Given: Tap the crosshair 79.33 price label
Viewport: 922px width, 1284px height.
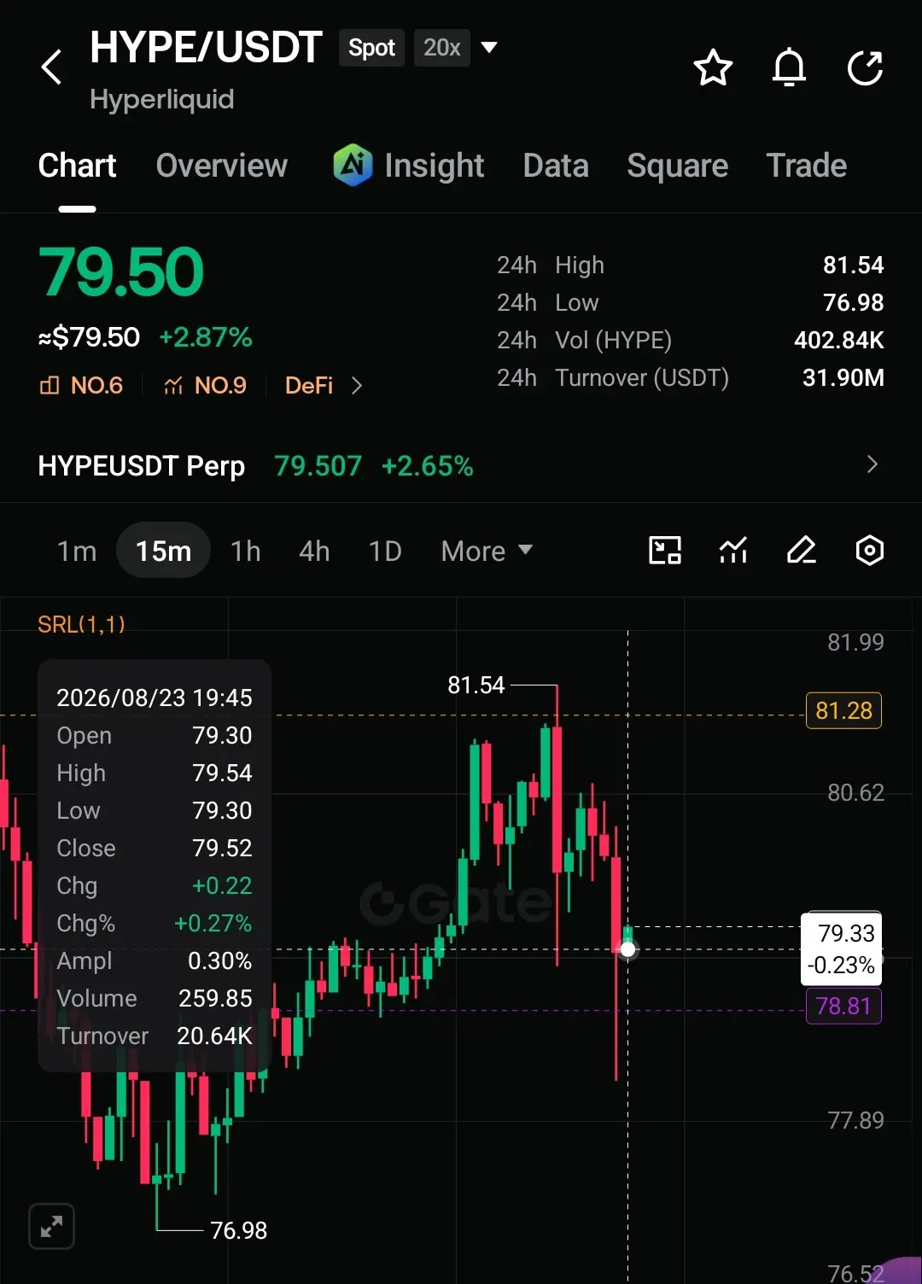Looking at the screenshot, I should [842, 948].
